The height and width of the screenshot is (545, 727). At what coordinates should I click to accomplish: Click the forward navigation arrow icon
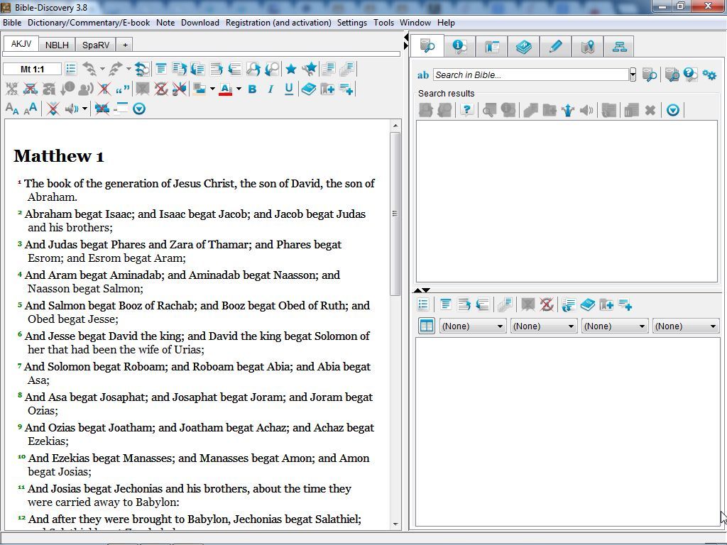click(116, 69)
